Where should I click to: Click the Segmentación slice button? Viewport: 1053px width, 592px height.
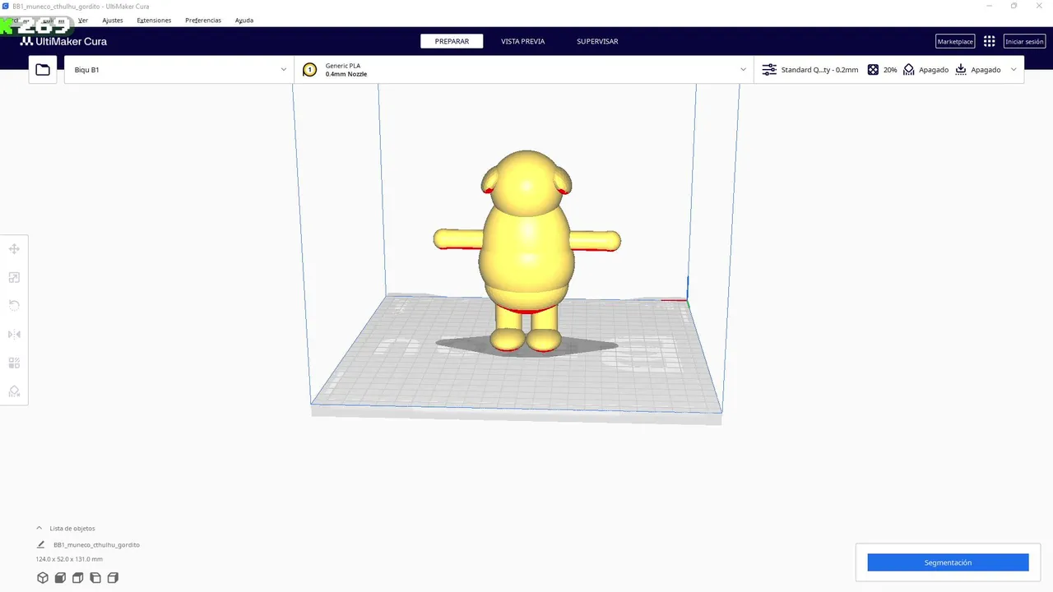click(948, 562)
